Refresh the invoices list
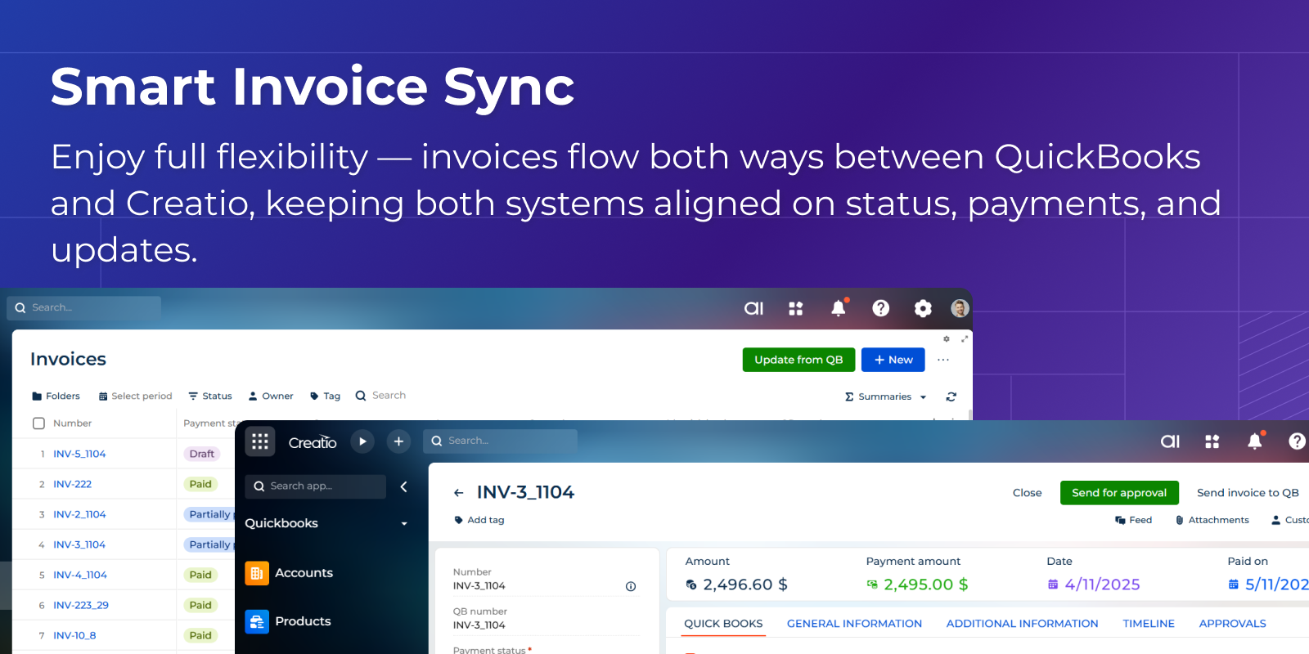 click(x=951, y=396)
